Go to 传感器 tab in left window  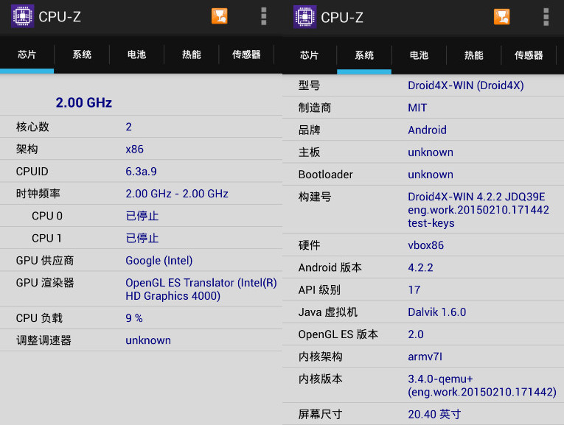point(246,55)
